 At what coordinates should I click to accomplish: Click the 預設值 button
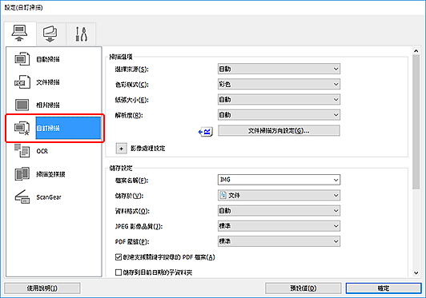click(303, 288)
